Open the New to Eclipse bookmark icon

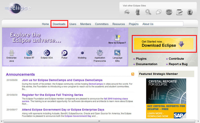pyautogui.click(x=117, y=38)
